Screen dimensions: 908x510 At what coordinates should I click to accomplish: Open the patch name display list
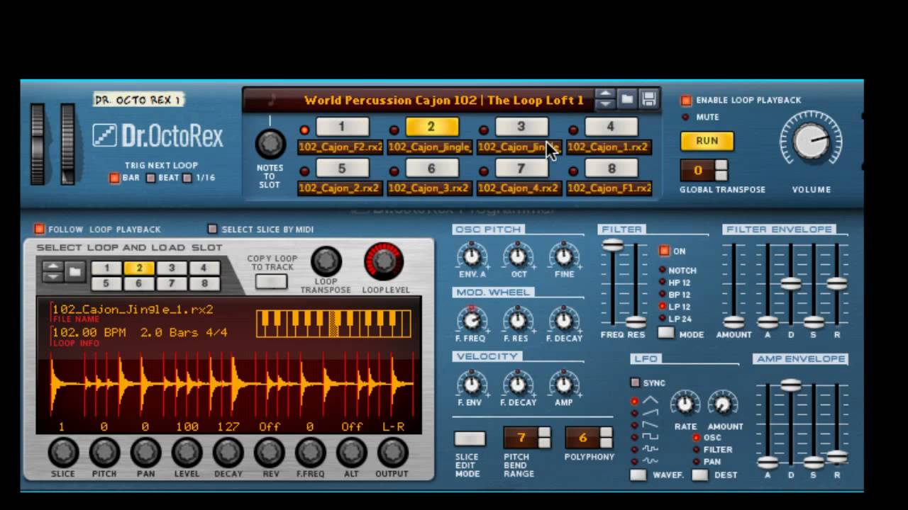click(444, 100)
